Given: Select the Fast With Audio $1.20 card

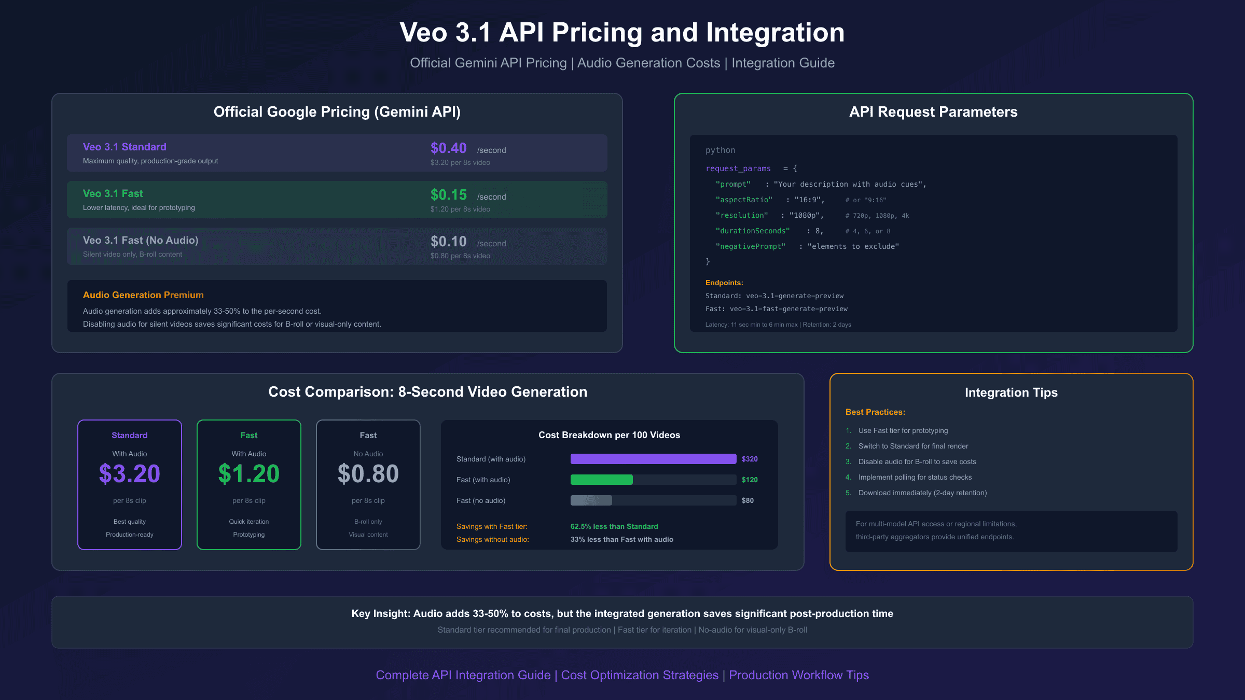Looking at the screenshot, I should coord(249,484).
